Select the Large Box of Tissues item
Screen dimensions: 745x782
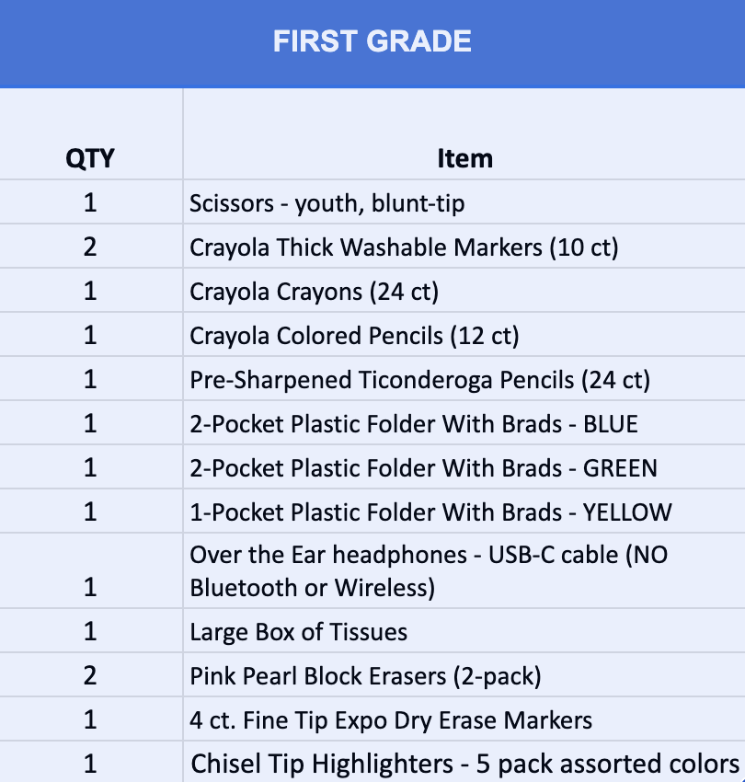(x=298, y=632)
